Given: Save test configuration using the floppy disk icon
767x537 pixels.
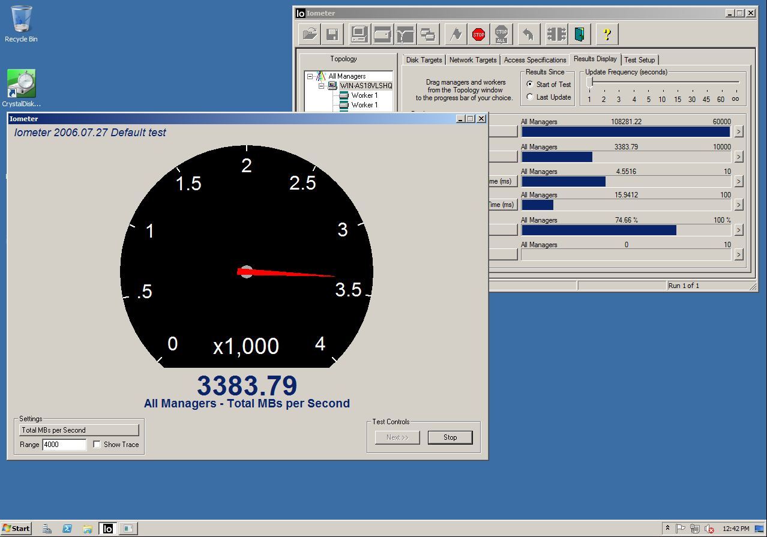Looking at the screenshot, I should coord(332,34).
